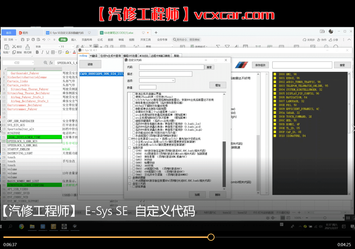Tick the 哈曼功放 (688) checkbox
The width and height of the screenshot is (355, 249).
(134, 163)
